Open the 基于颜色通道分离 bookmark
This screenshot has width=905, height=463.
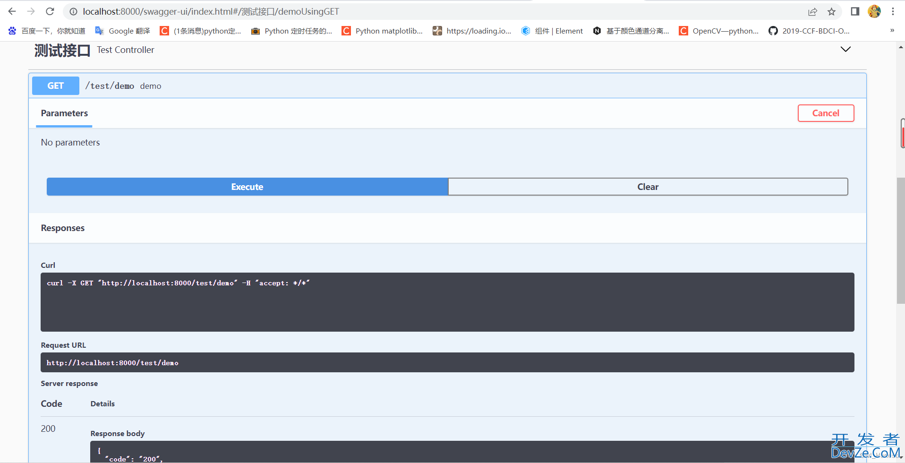pos(631,31)
